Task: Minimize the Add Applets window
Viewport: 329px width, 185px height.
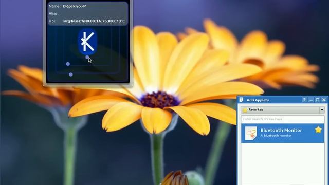Action: pyautogui.click(x=311, y=100)
